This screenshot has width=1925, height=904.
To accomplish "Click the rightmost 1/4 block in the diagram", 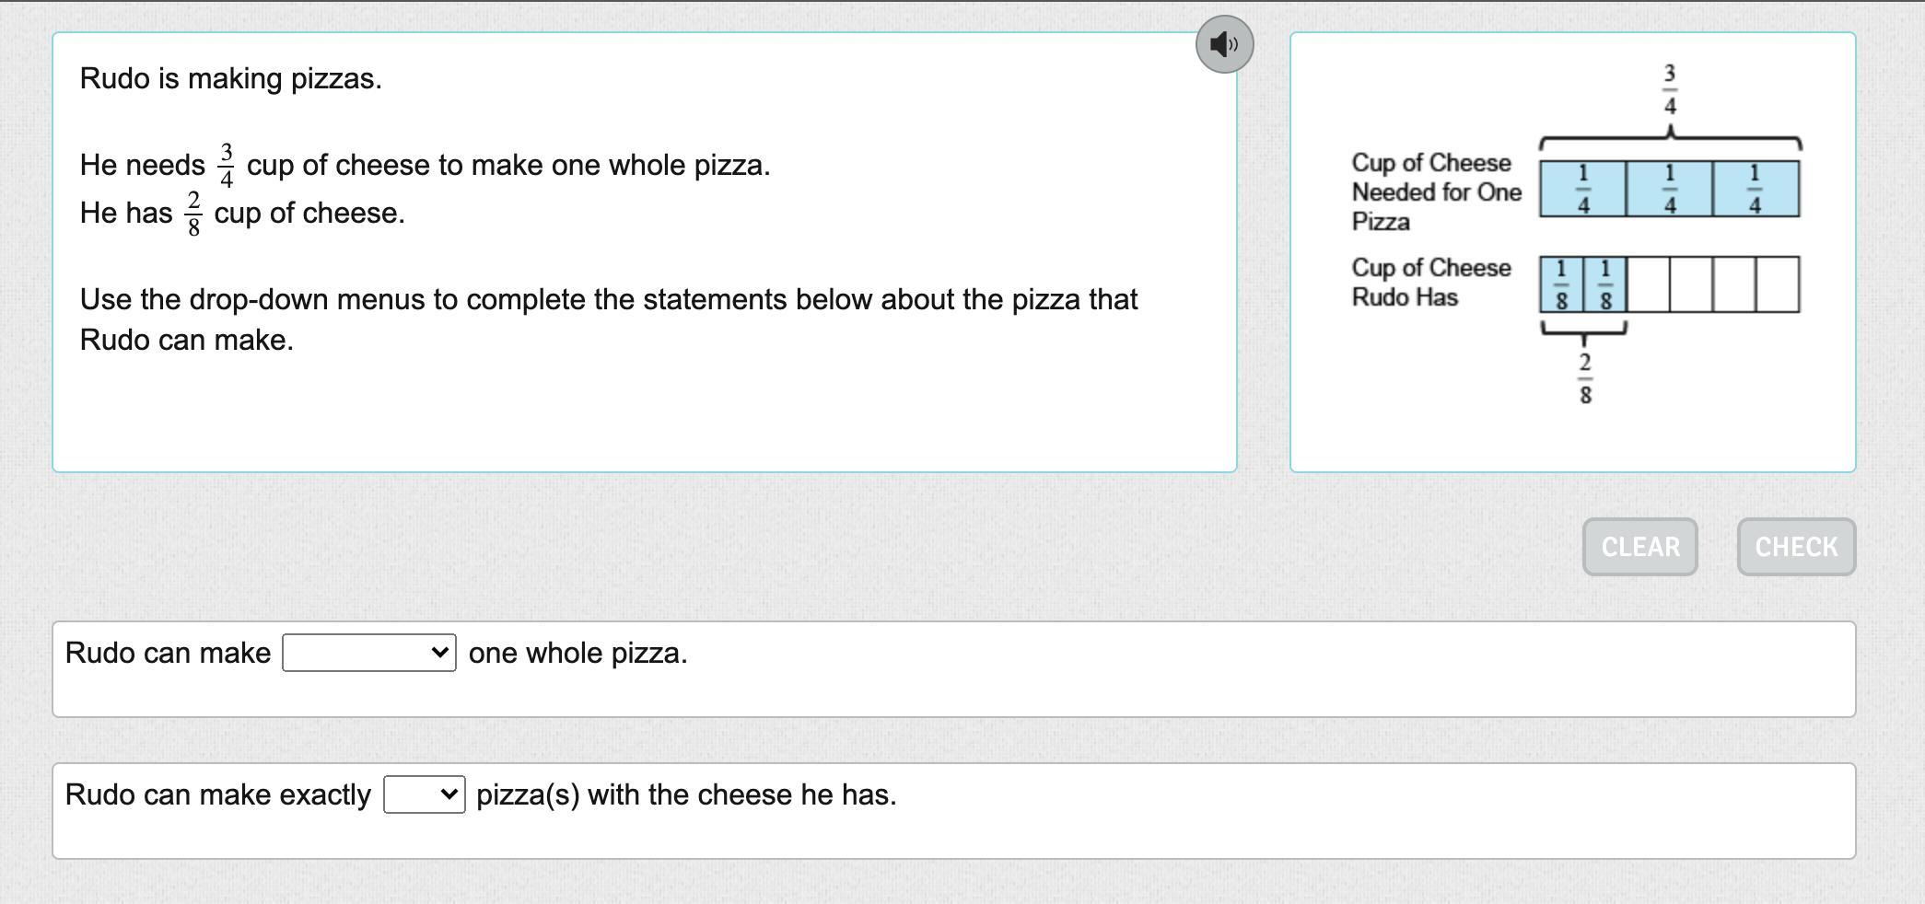I will [x=1755, y=190].
